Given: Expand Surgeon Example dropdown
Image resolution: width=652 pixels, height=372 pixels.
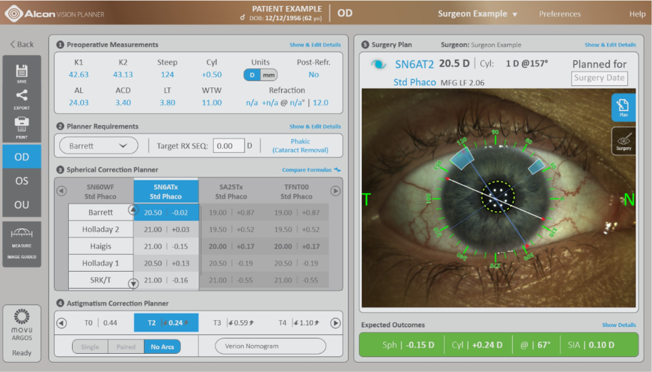Looking at the screenshot, I should pos(478,13).
